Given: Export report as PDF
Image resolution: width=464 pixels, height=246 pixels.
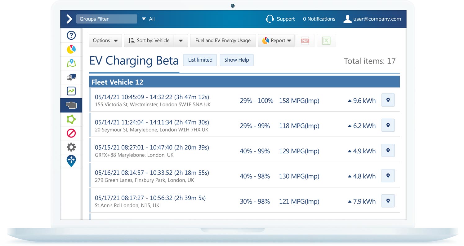Looking at the screenshot, I should (305, 41).
